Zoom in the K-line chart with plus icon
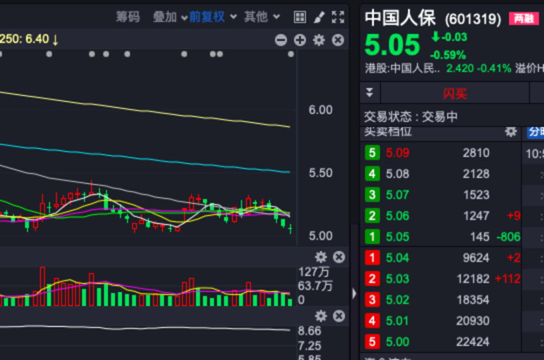This screenshot has width=544, height=360. [x=300, y=40]
